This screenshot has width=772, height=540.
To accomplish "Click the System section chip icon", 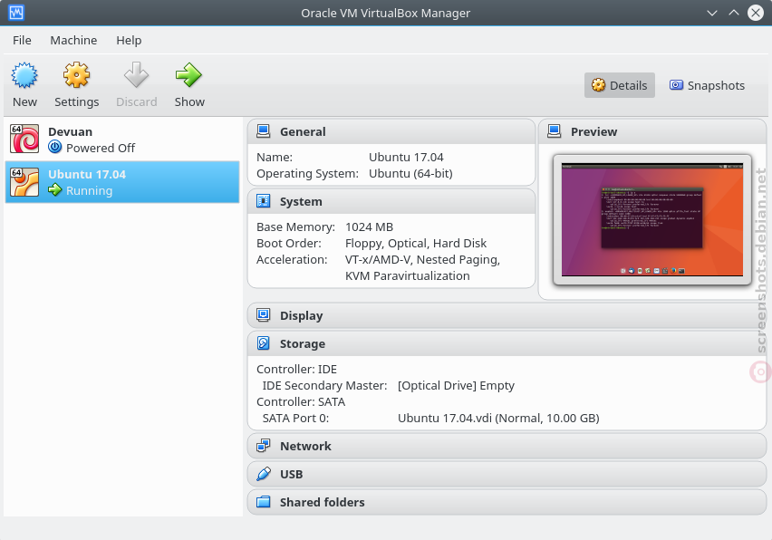I will pyautogui.click(x=264, y=201).
